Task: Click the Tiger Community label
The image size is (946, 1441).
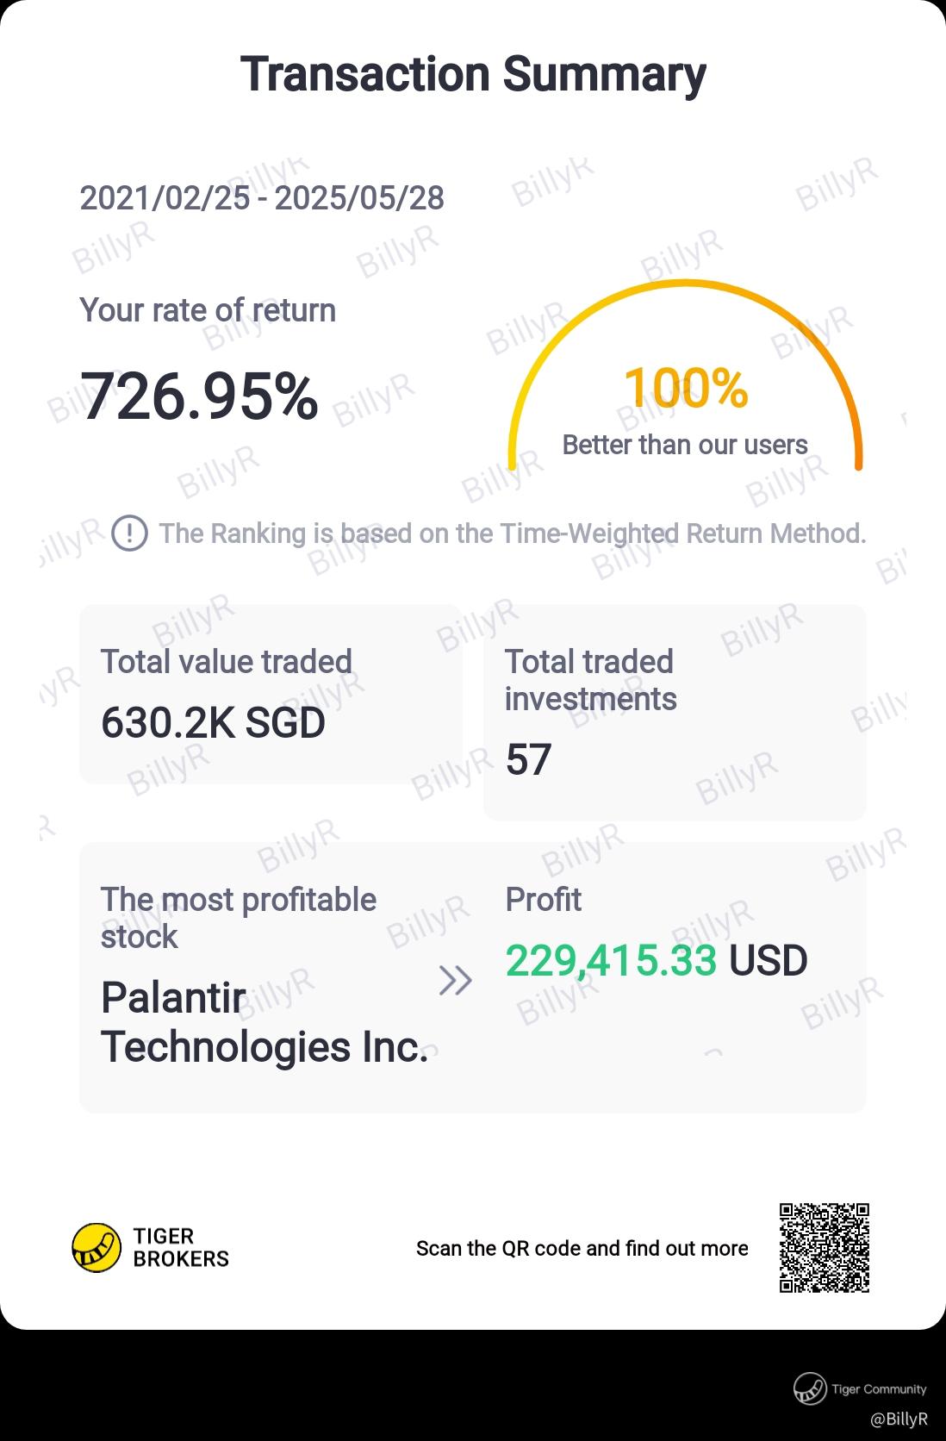Action: point(879,1388)
